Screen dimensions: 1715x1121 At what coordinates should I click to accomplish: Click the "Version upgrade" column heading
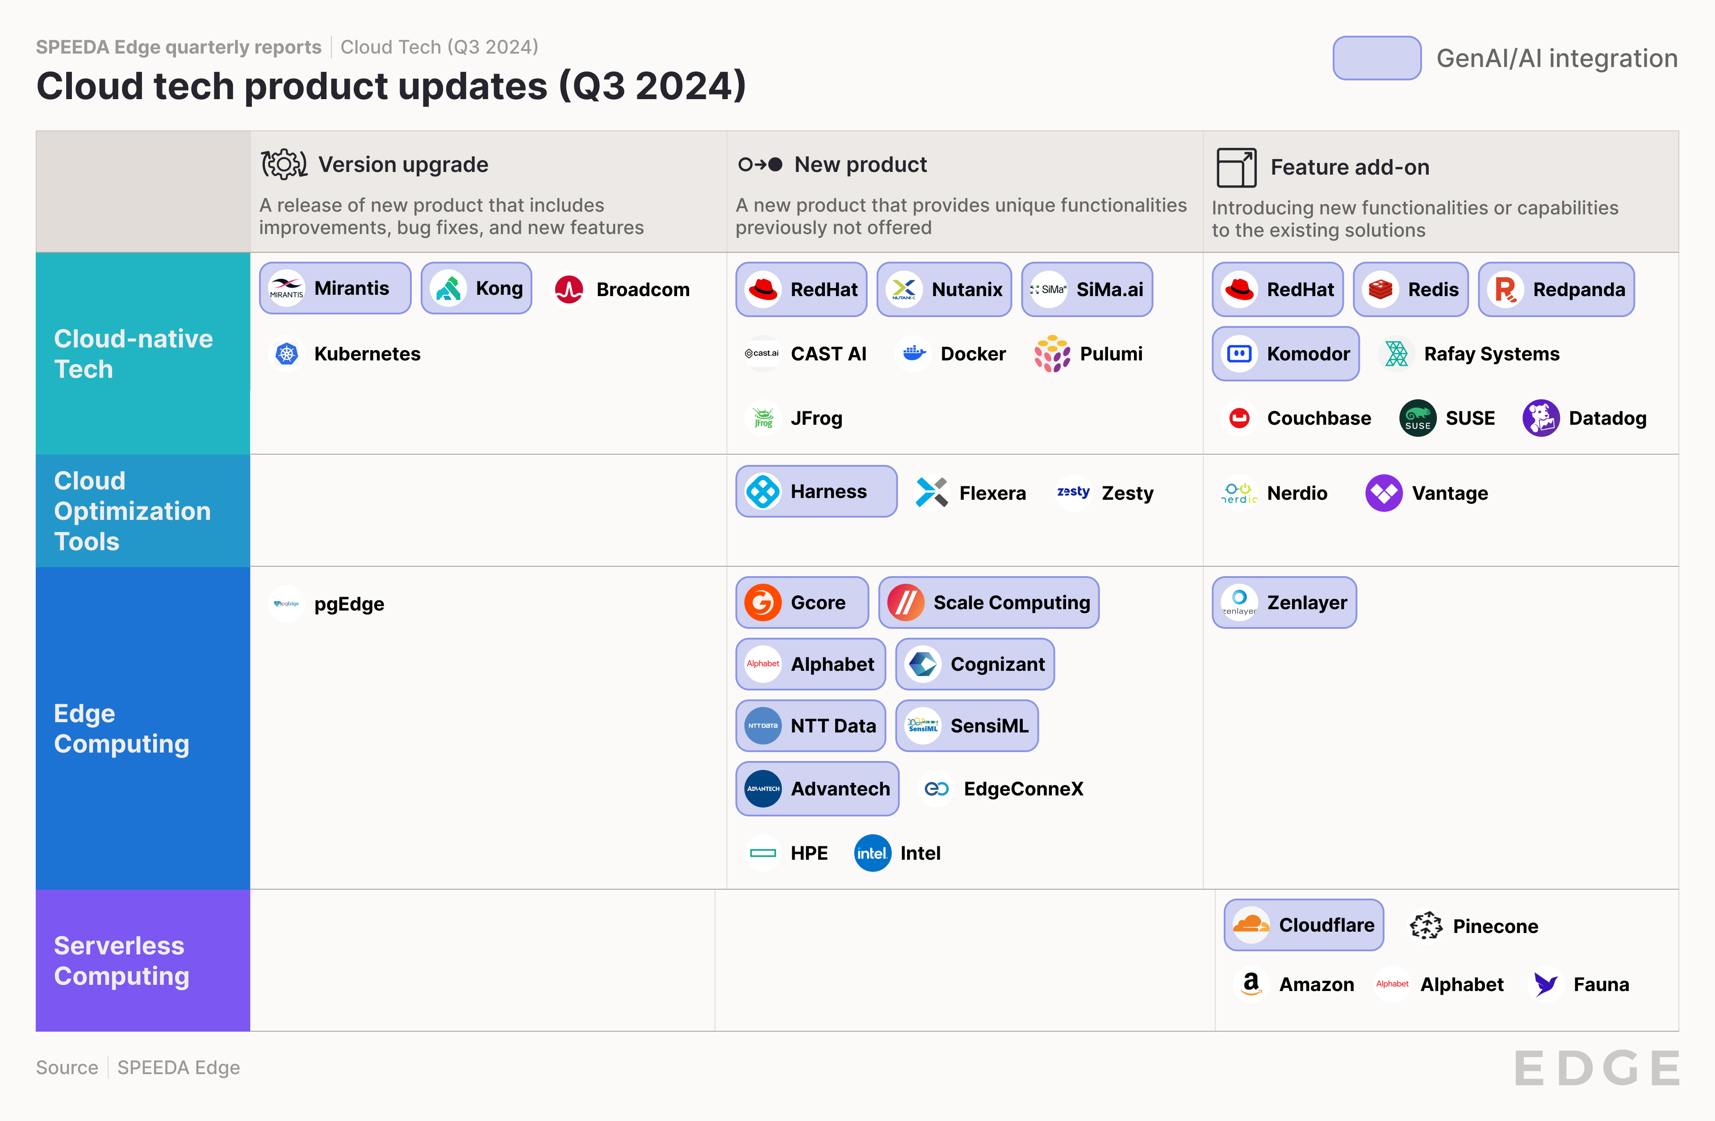point(404,165)
